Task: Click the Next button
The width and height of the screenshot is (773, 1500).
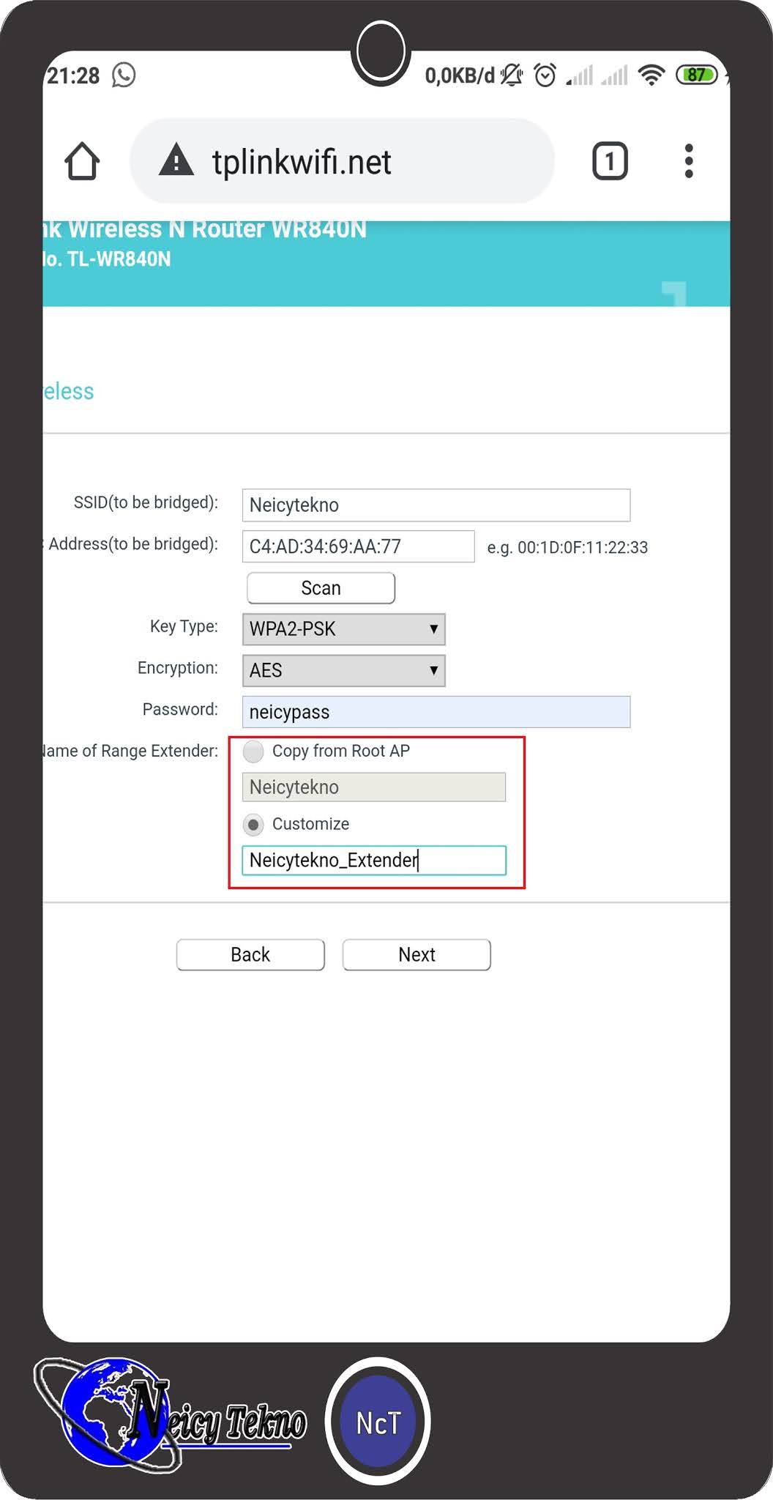Action: tap(417, 955)
